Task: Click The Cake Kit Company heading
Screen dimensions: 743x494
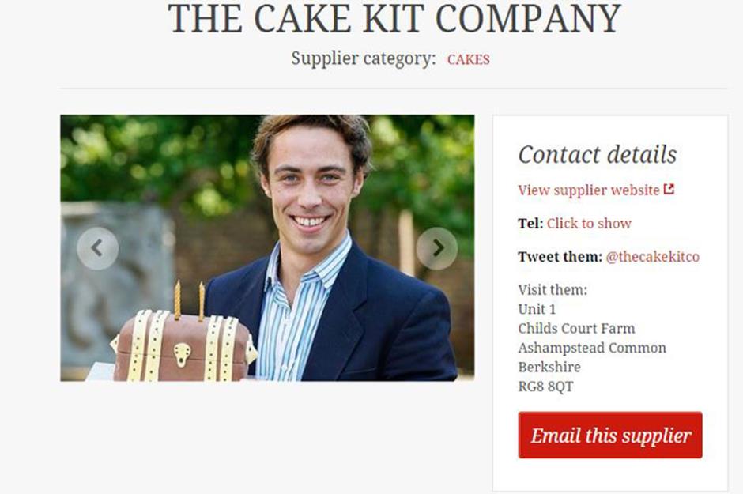Action: click(394, 18)
